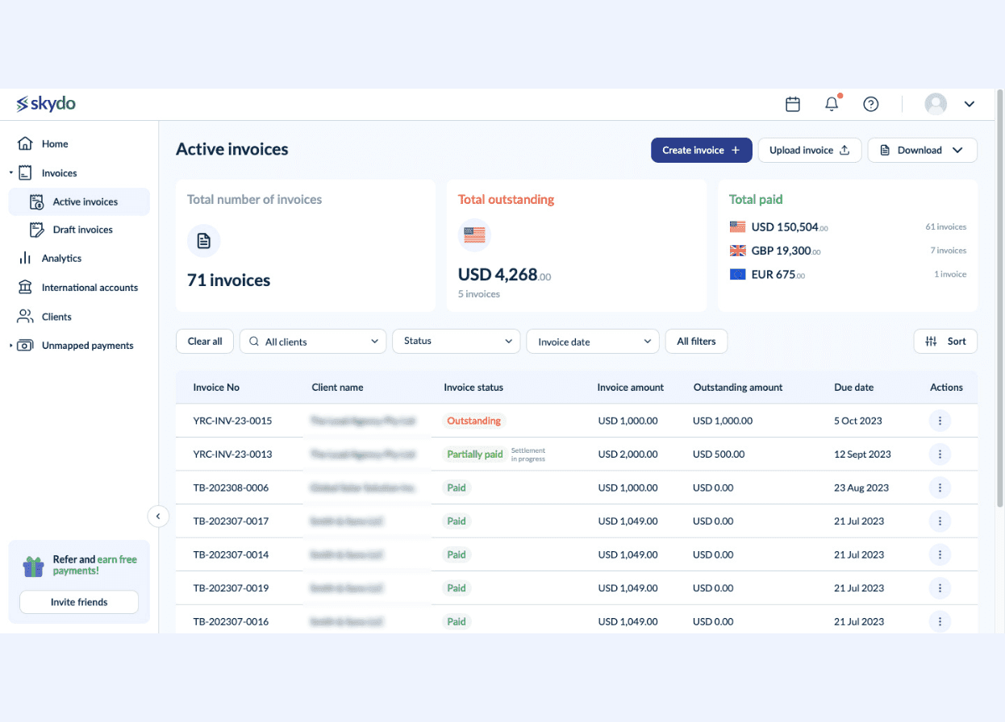Check notifications via the bell icon

(831, 104)
